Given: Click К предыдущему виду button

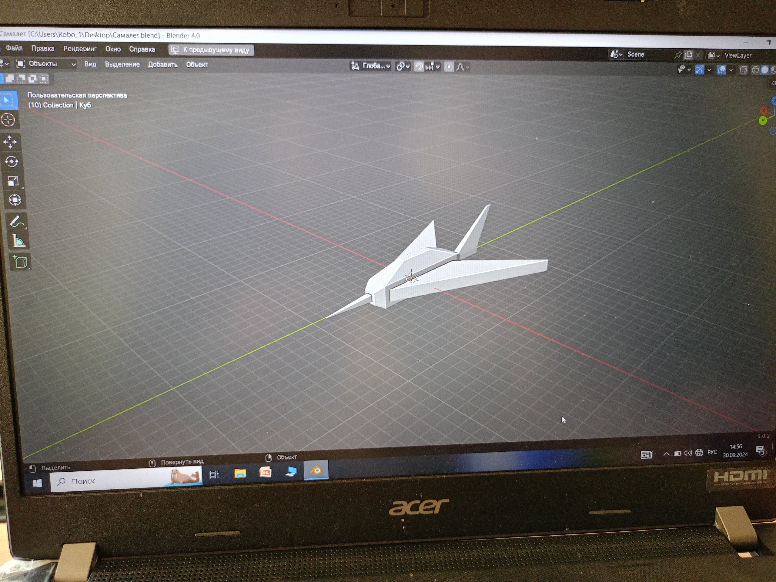Looking at the screenshot, I should 211,50.
